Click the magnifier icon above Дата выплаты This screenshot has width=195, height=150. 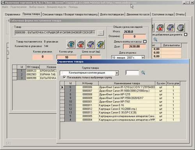coord(155,39)
